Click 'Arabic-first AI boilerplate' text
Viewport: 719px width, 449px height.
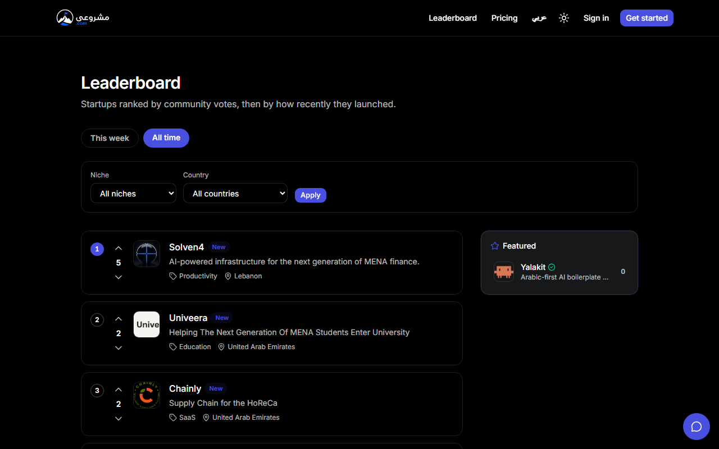click(x=565, y=277)
